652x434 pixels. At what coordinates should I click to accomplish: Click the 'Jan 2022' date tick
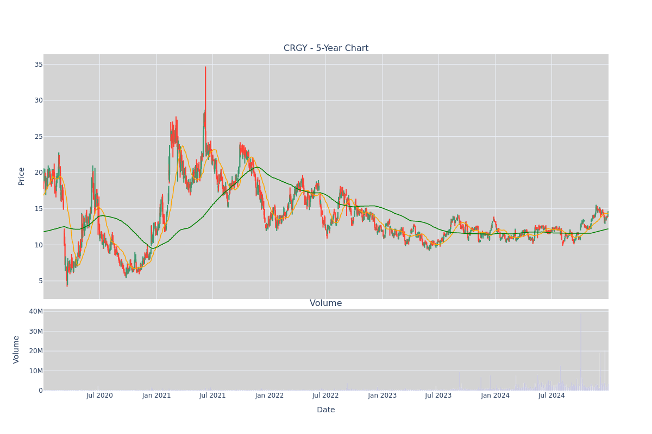point(269,395)
